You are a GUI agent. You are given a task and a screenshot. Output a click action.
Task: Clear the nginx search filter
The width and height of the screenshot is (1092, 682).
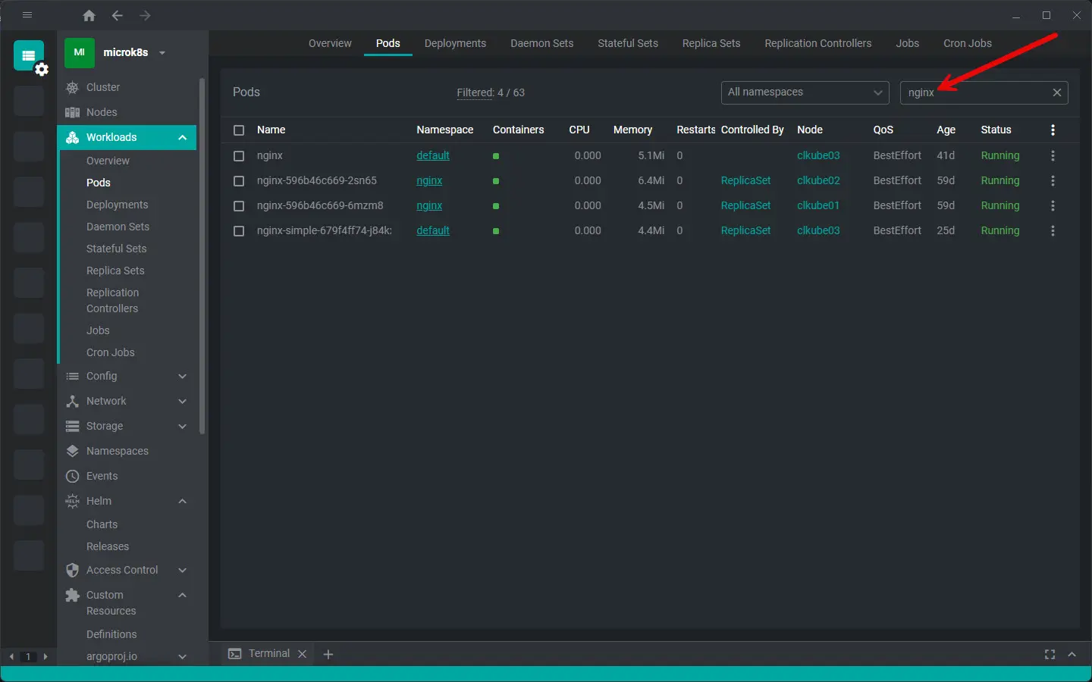click(x=1057, y=92)
